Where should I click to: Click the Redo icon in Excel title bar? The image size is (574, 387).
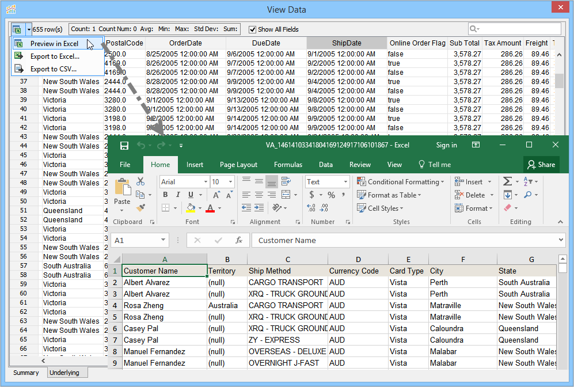coord(161,145)
